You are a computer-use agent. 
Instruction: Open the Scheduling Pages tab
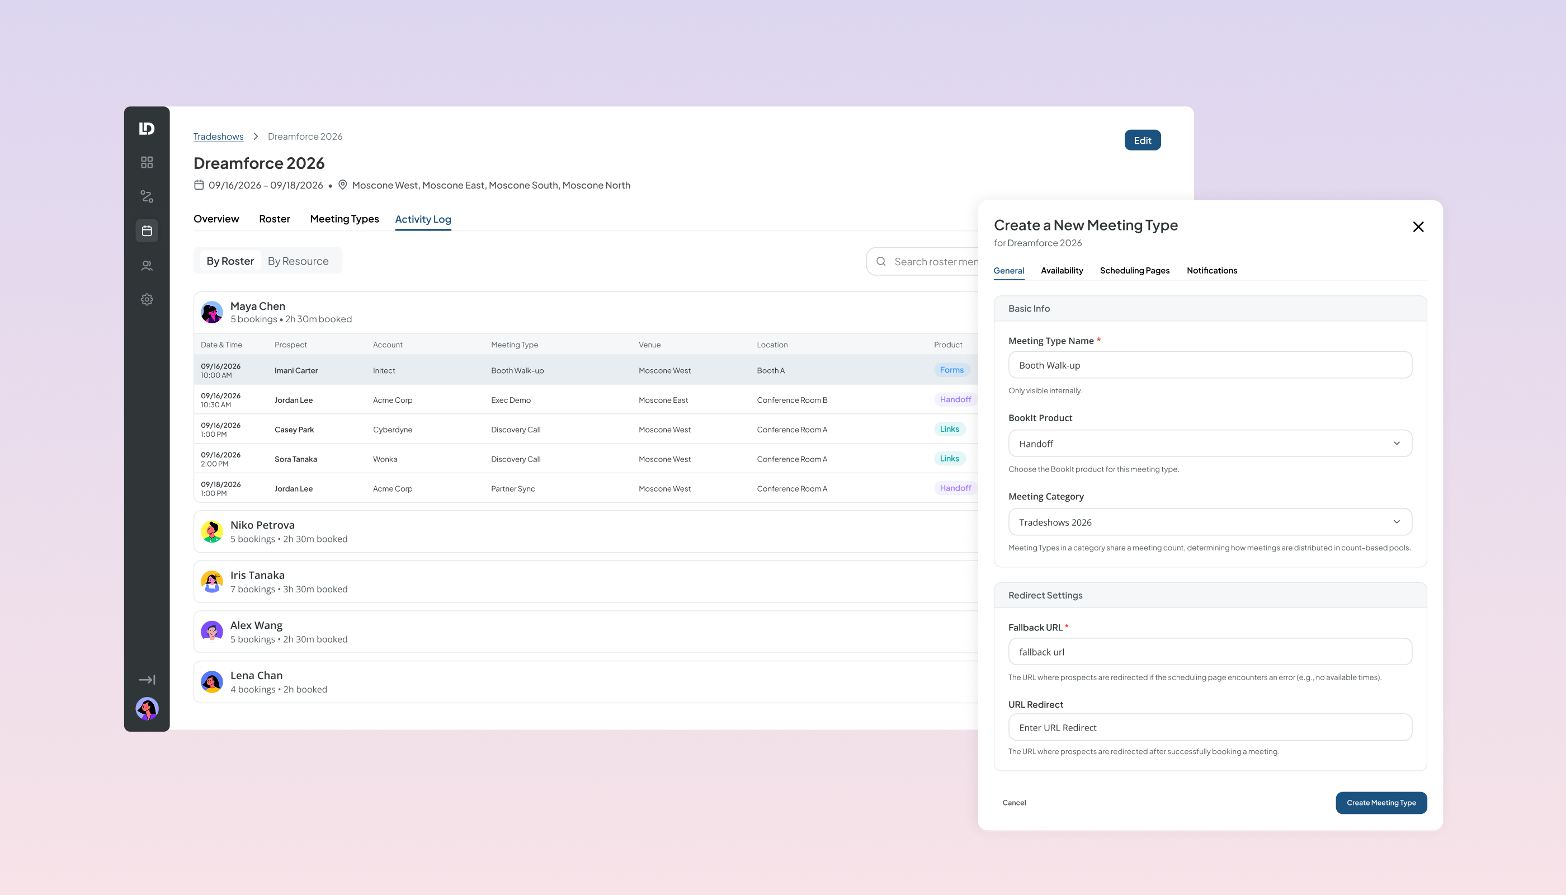[x=1135, y=271]
